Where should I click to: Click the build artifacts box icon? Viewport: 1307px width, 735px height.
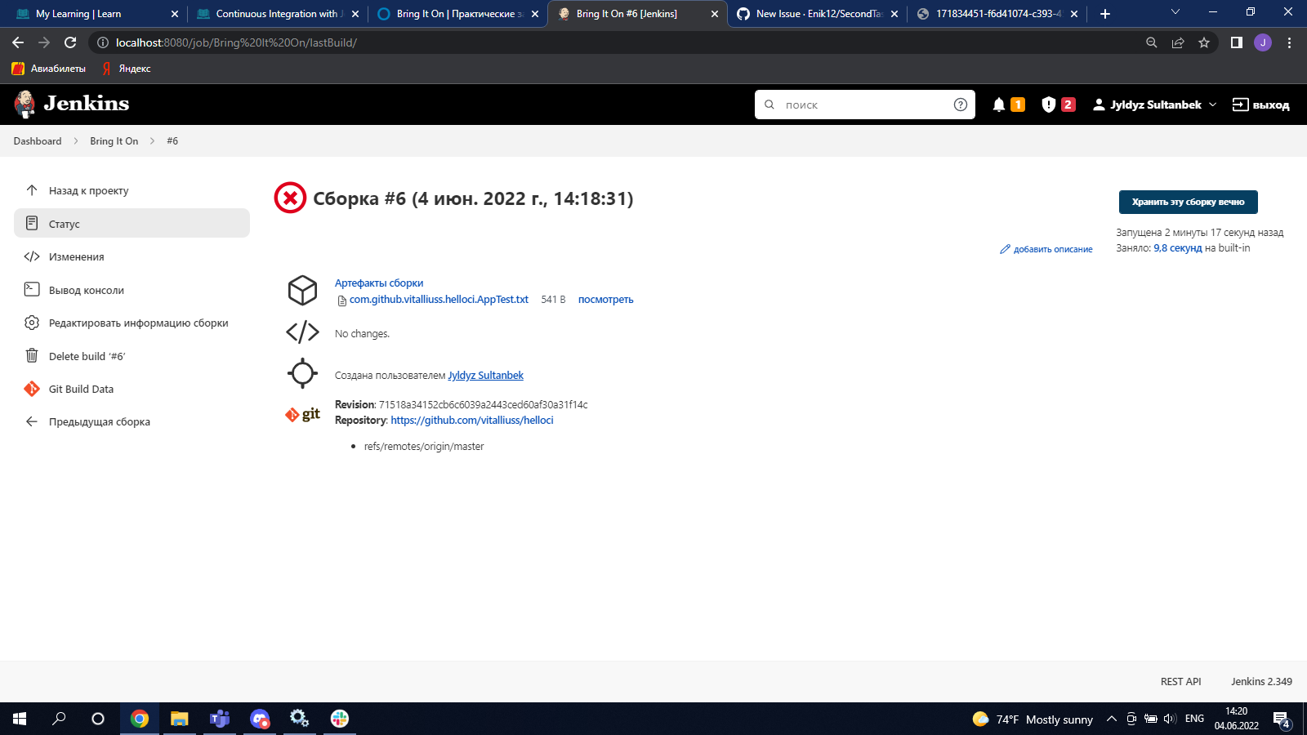coord(302,291)
